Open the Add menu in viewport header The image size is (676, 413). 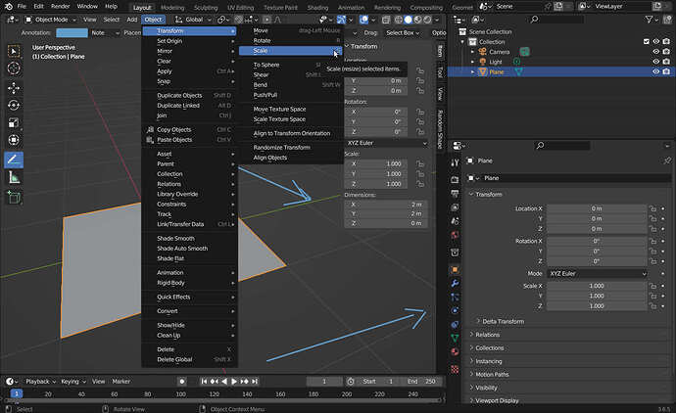point(132,20)
